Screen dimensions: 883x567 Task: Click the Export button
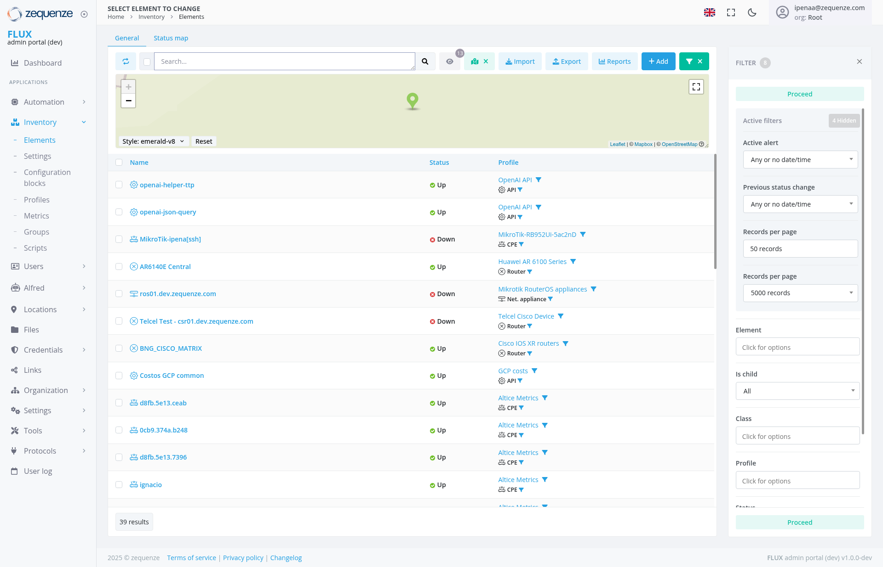pos(567,62)
